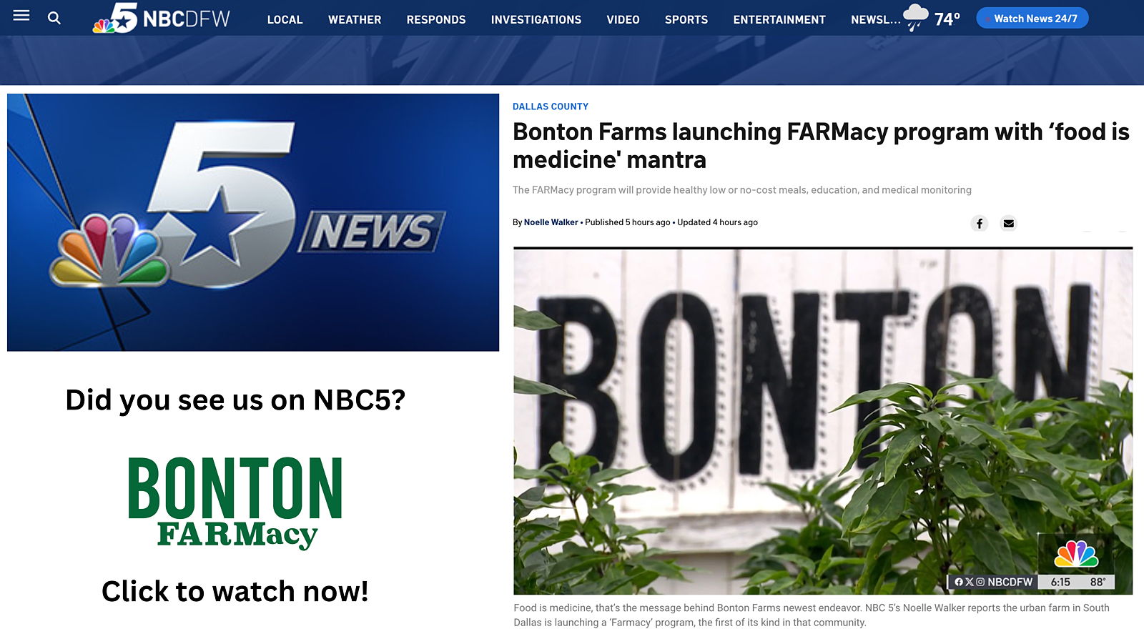Image resolution: width=1144 pixels, height=644 pixels.
Task: Play the Bonton sign news video
Action: [x=823, y=422]
